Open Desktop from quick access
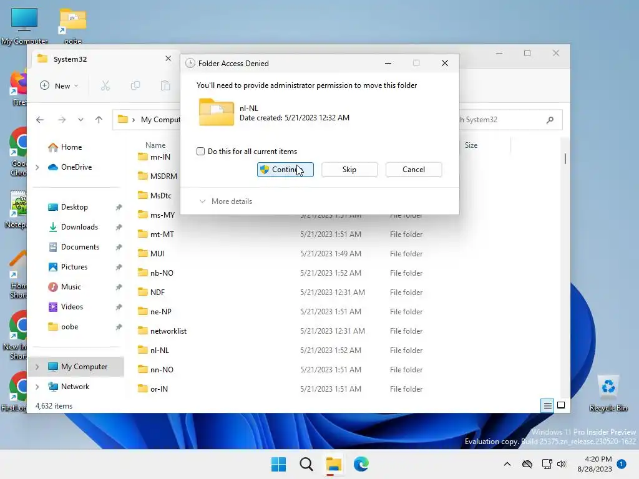The image size is (639, 479). [x=68, y=207]
